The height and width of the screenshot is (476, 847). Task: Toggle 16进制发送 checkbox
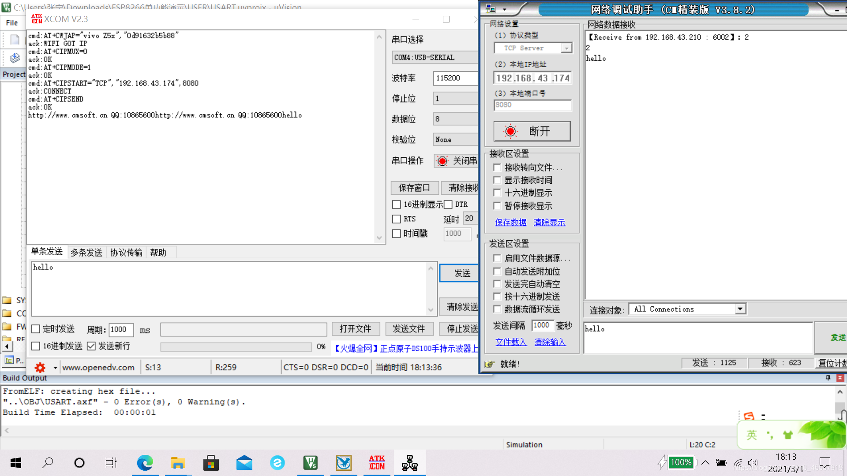coord(36,346)
